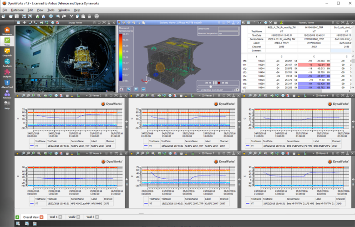Open the Scheme module in sidebar
Screen dimensions: 355x227
(x=7, y=94)
